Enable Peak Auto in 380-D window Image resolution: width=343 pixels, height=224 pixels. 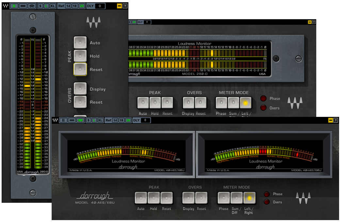point(80,42)
